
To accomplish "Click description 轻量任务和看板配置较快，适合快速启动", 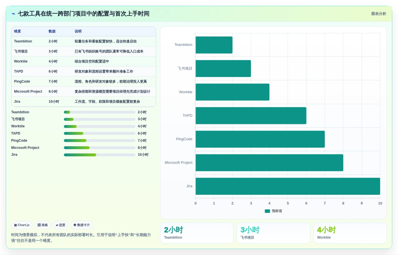I will click(x=106, y=41).
